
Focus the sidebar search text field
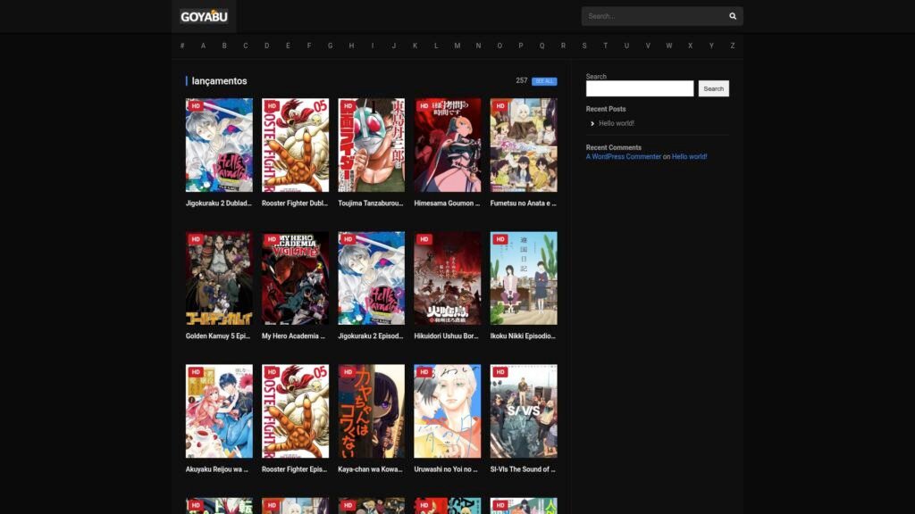639,88
